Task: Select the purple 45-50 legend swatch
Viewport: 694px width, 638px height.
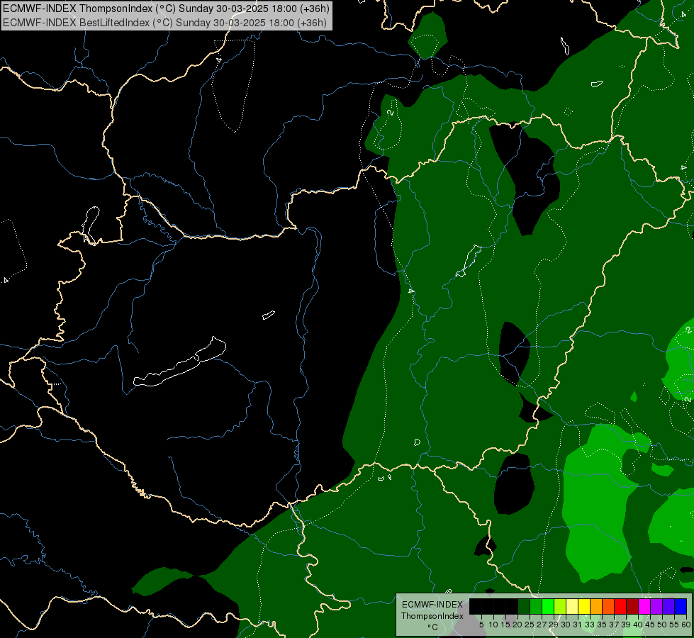Action: (656, 606)
